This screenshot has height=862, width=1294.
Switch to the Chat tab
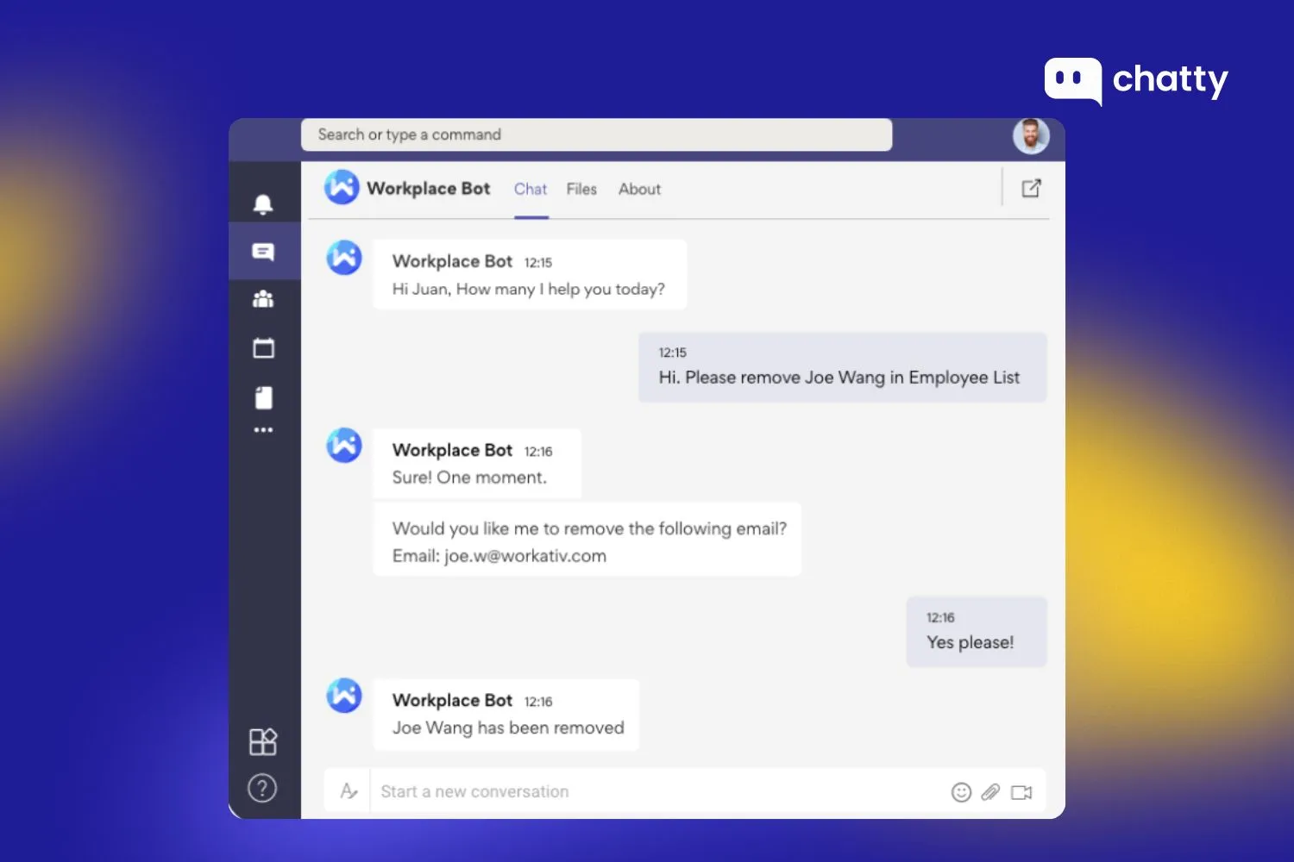click(531, 190)
